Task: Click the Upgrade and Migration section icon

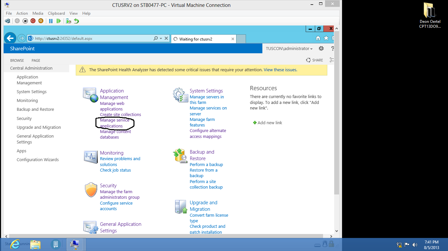Action: click(181, 207)
